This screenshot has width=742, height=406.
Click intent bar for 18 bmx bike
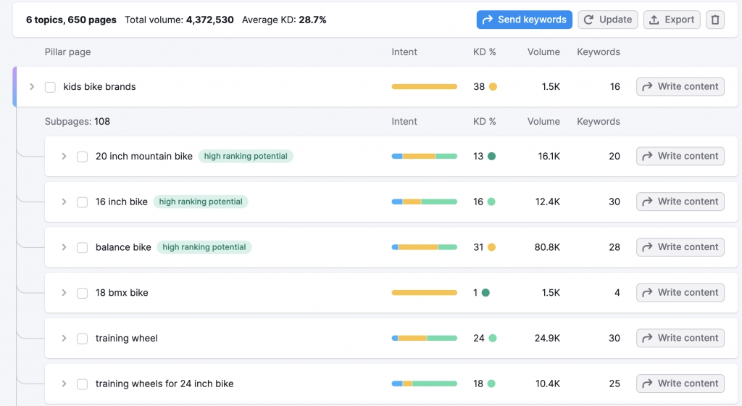425,292
